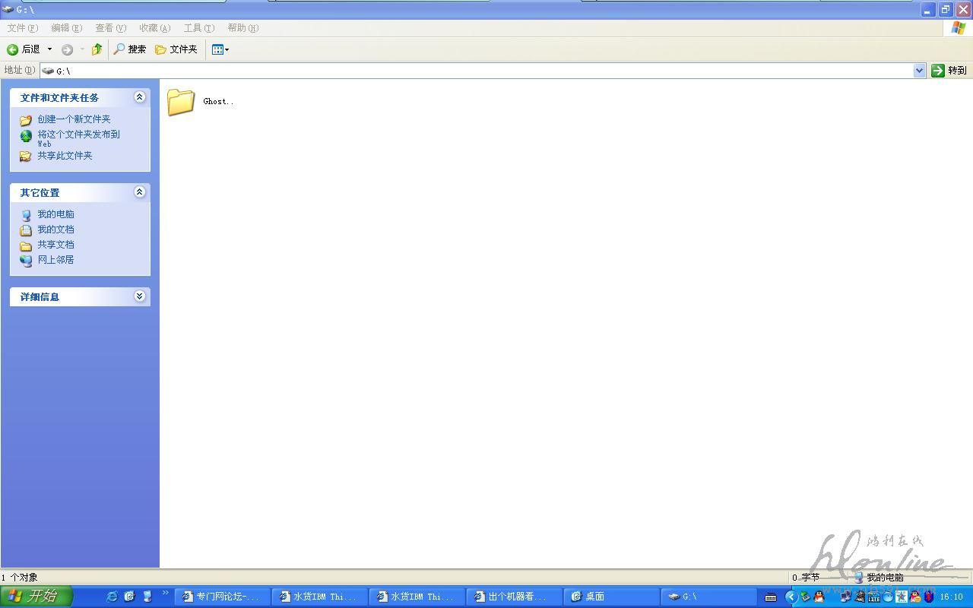
Task: Switch to 桌面 taskbar window
Action: [612, 597]
